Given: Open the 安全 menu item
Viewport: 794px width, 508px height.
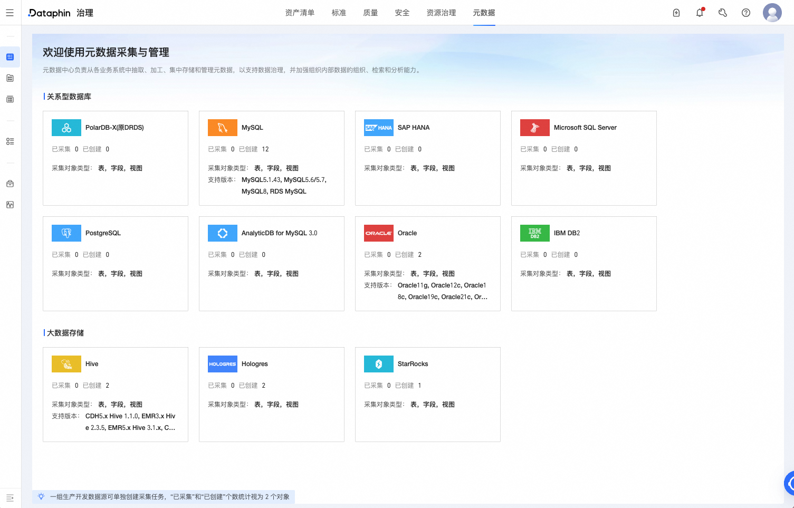Looking at the screenshot, I should [402, 13].
